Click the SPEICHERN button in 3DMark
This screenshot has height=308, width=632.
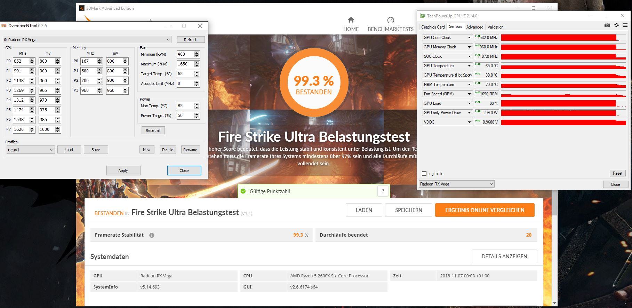click(409, 210)
